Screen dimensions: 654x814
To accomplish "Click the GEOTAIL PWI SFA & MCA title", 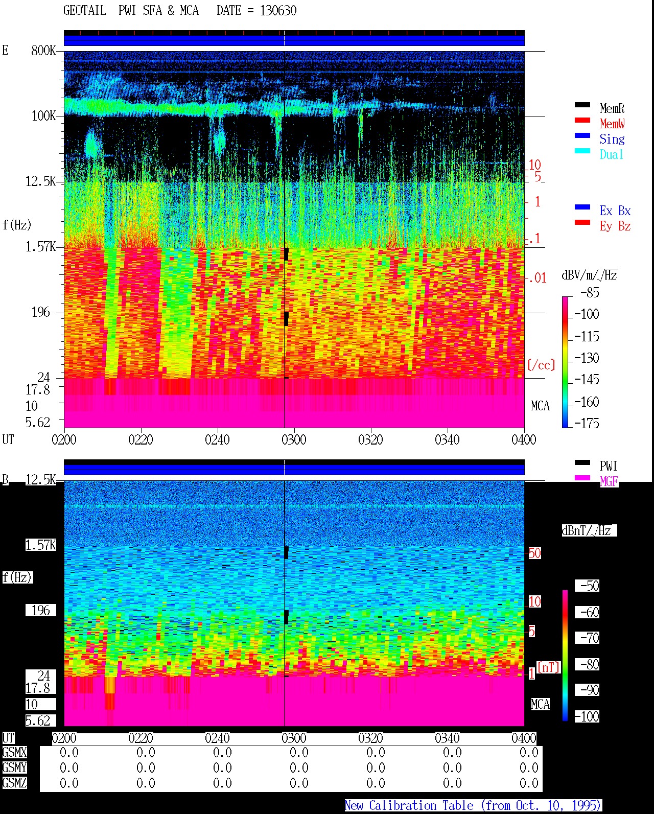I will 180,11.
